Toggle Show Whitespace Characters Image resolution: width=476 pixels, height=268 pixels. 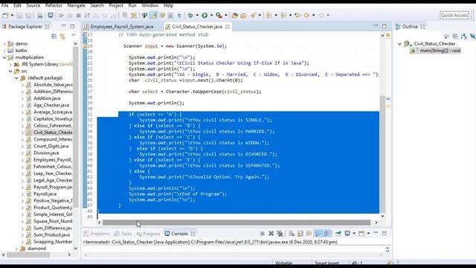click(179, 15)
